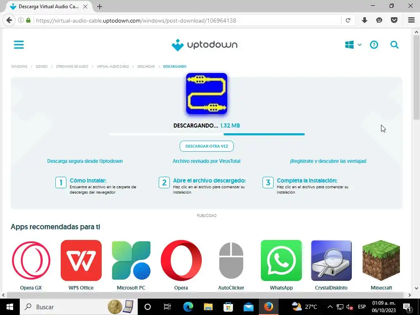Click the SONIDO breadcrumb
This screenshot has height=315, width=420.
click(41, 66)
